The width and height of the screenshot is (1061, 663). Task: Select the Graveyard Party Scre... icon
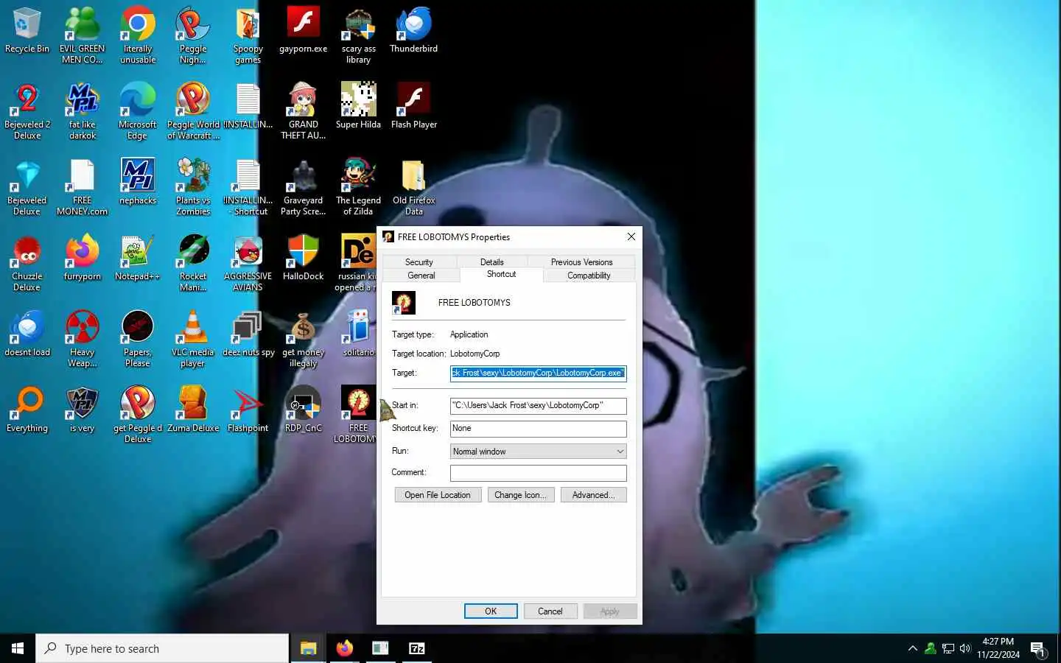point(304,187)
